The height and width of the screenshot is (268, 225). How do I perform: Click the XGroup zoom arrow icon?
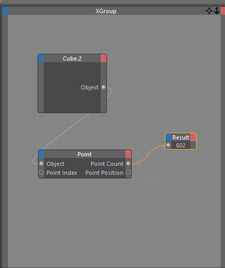coord(217,11)
